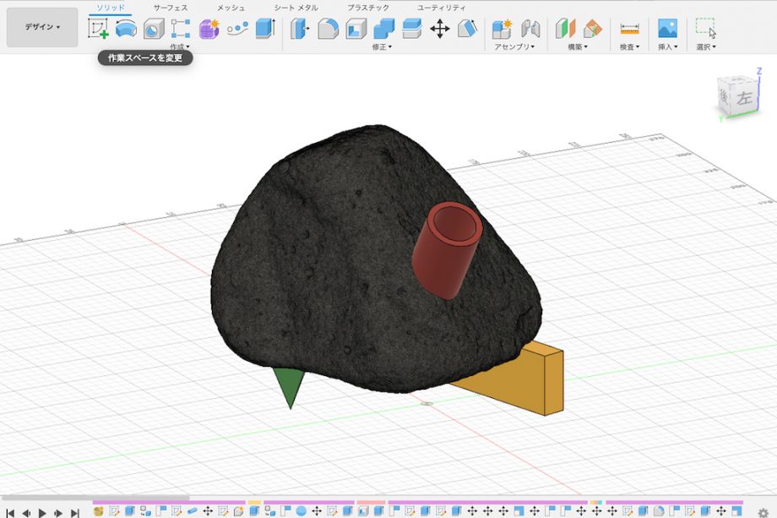The width and height of the screenshot is (777, 518).
Task: Open the シート メタル tab
Action: [x=296, y=8]
